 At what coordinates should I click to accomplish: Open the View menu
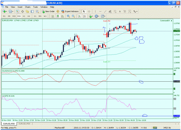[13, 7]
